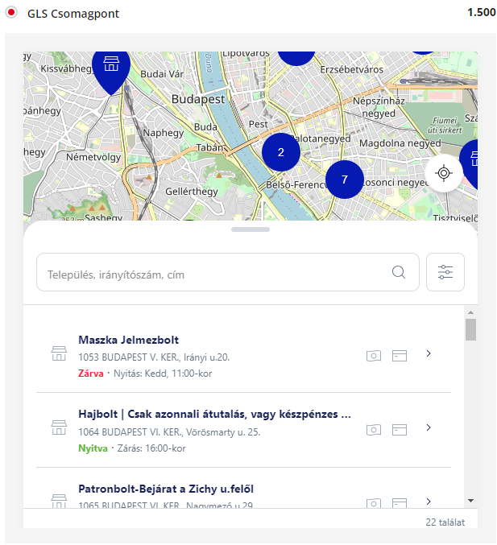Focus the Település, irányítószám, cím field
This screenshot has height=545, width=497.
pos(227,272)
